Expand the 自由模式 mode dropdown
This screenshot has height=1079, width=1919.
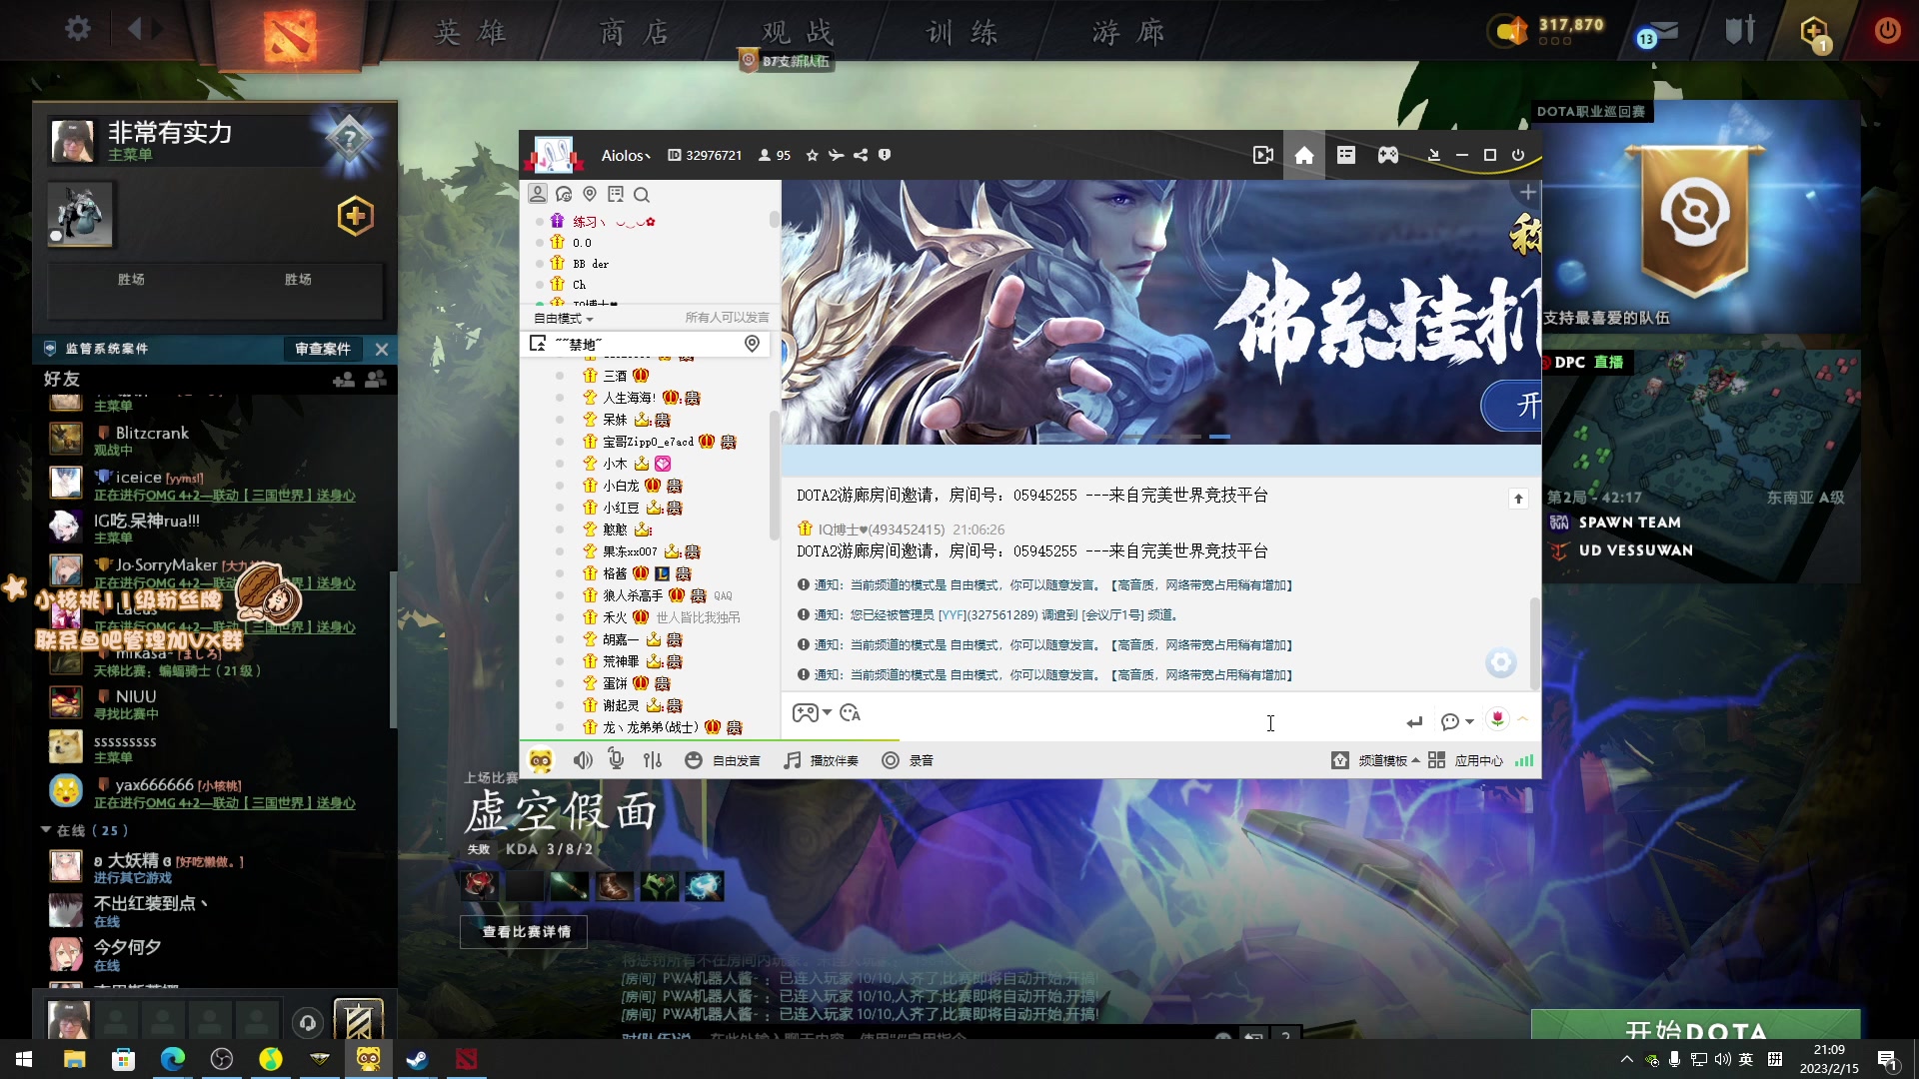(565, 318)
